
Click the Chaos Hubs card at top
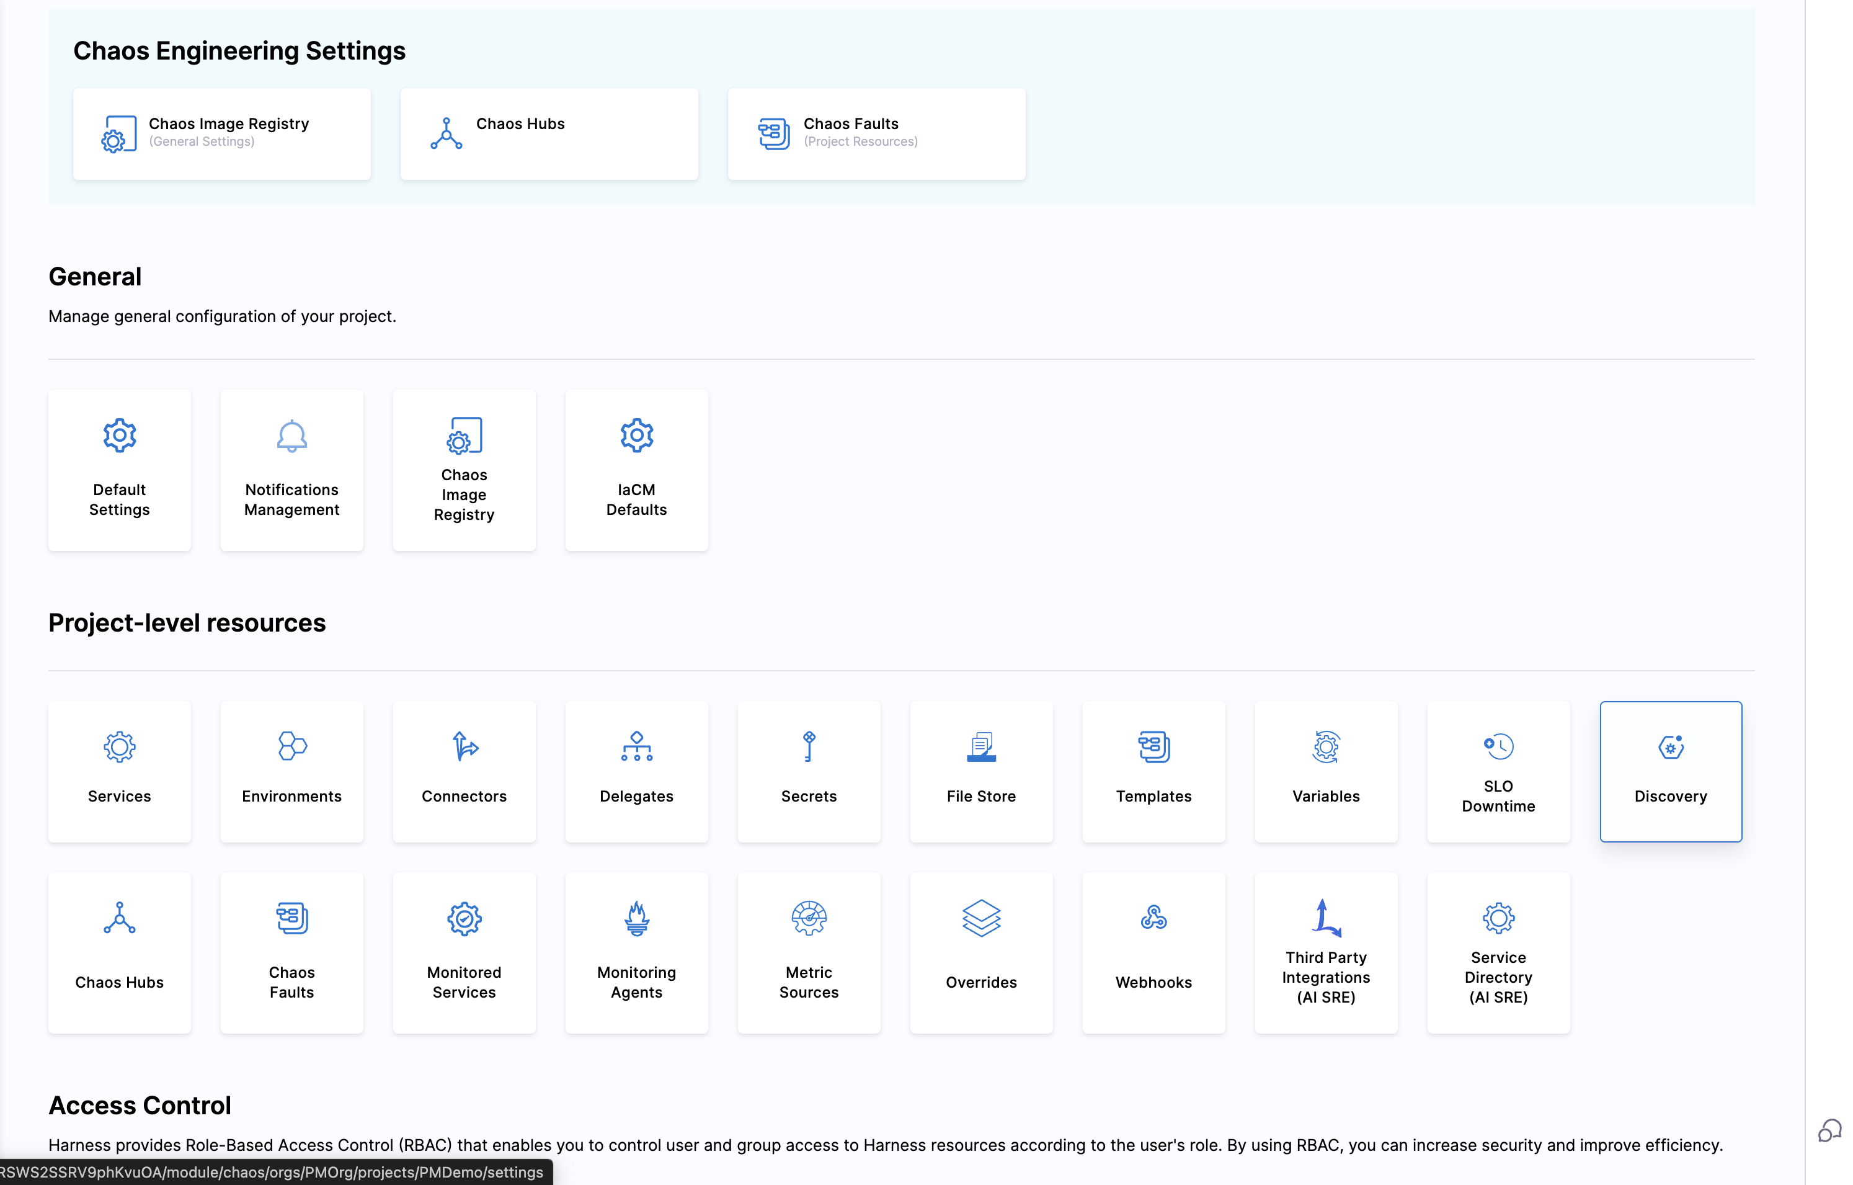549,134
